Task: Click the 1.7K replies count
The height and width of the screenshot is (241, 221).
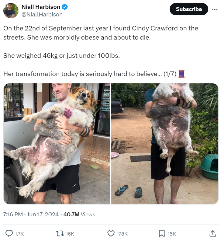Action: pyautogui.click(x=19, y=234)
